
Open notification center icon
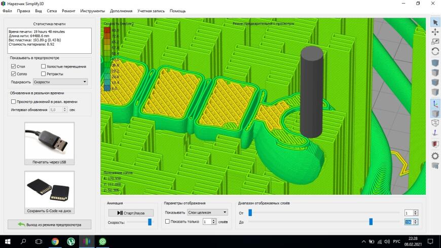pos(430,241)
